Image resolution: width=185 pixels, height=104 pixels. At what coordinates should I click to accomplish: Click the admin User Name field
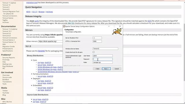pos(103,56)
